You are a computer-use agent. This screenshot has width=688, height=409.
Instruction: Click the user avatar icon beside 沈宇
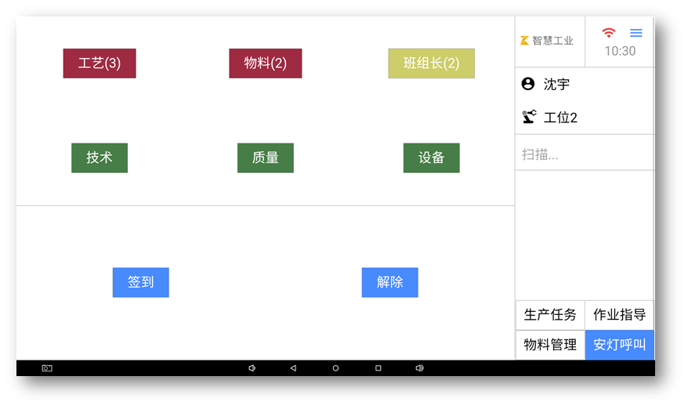point(528,84)
